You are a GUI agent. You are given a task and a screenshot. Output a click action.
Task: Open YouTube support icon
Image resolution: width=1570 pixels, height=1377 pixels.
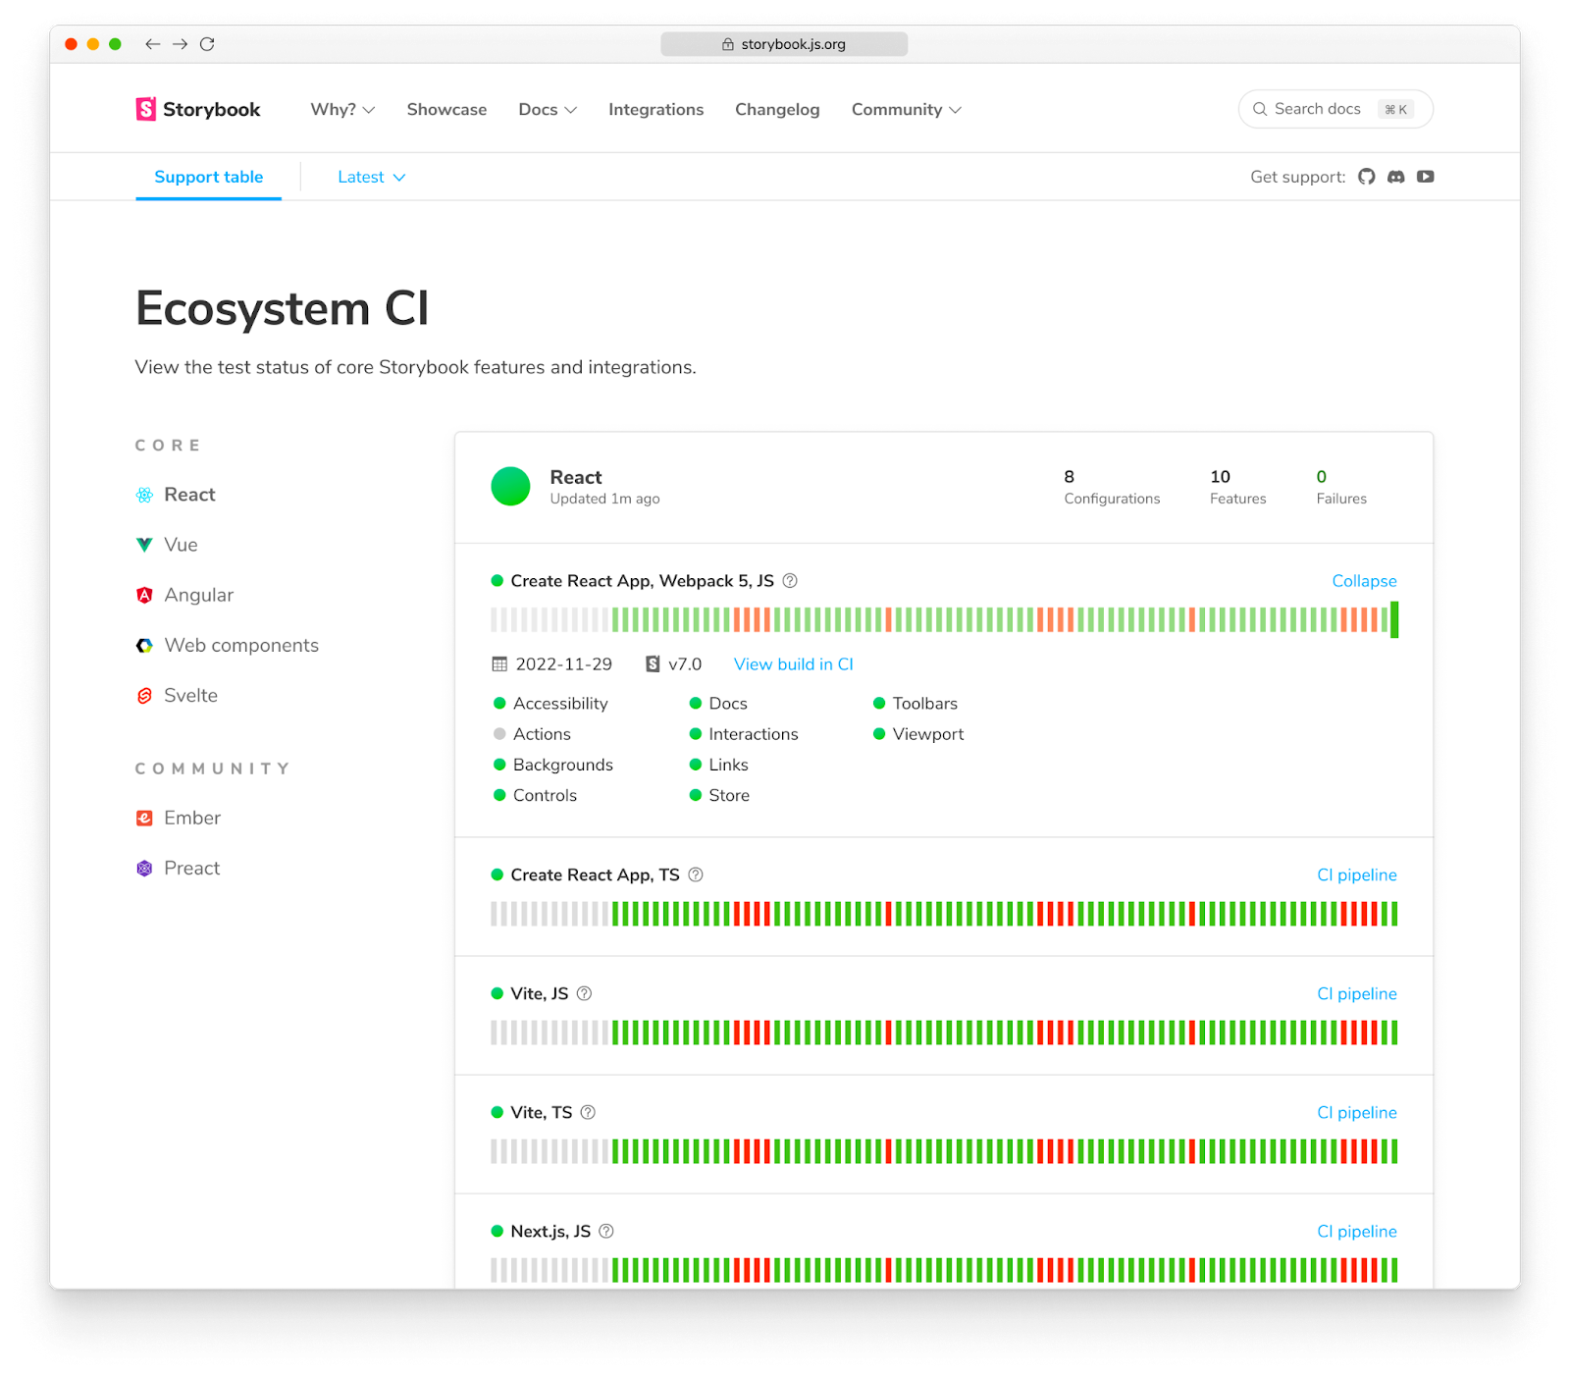pos(1426,177)
